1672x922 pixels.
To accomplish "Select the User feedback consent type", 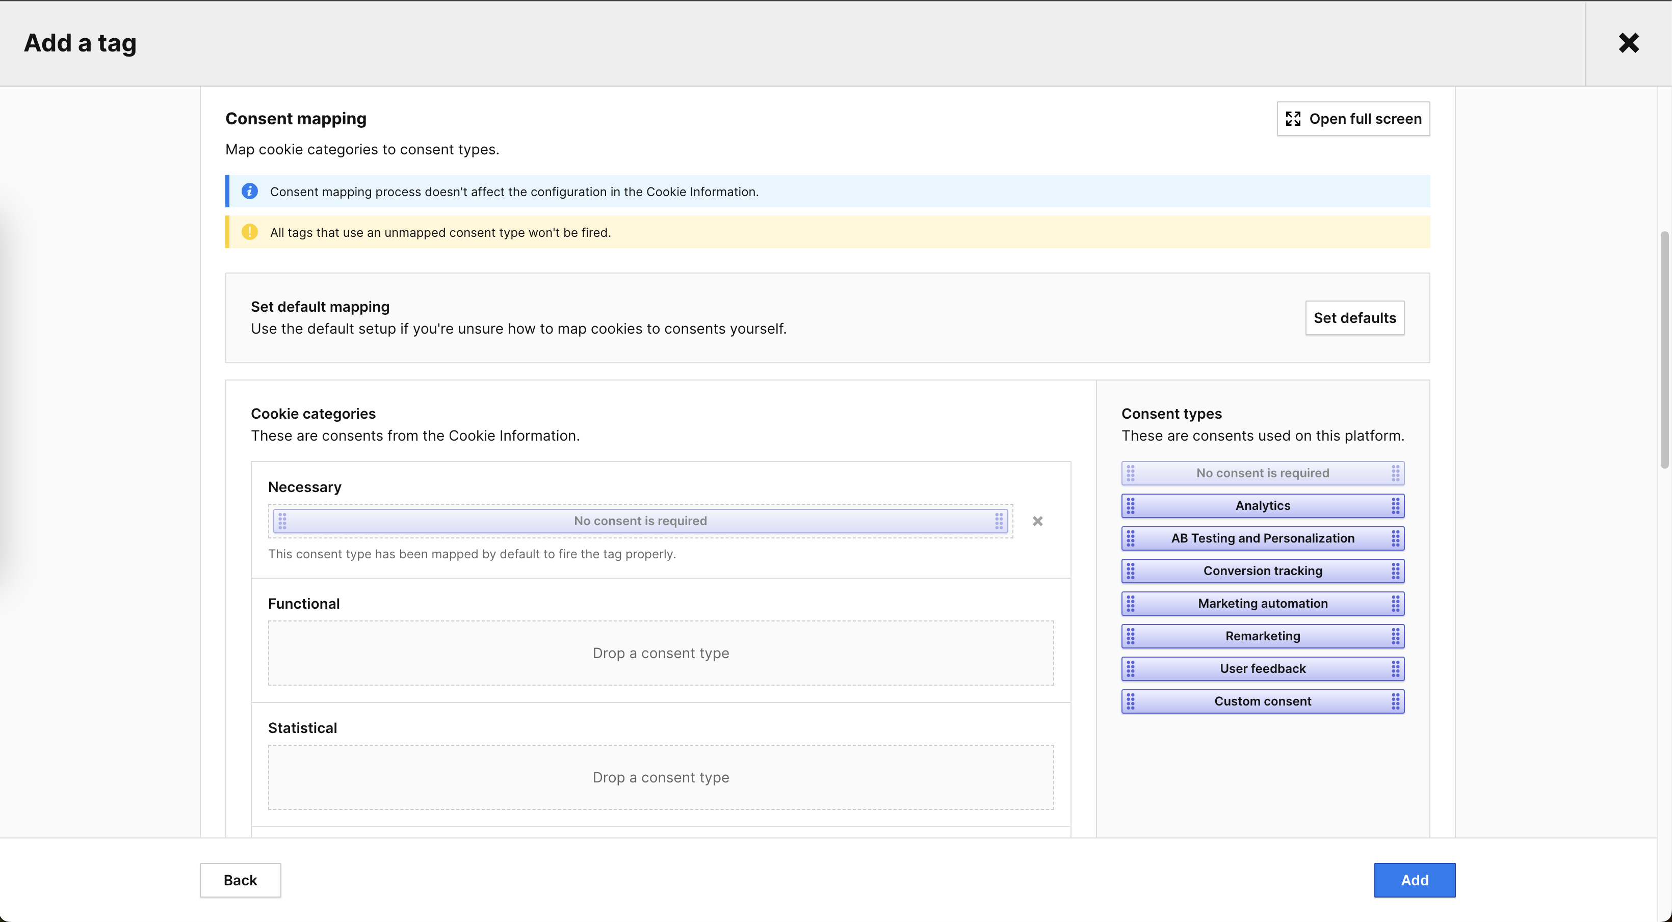I will click(1262, 668).
